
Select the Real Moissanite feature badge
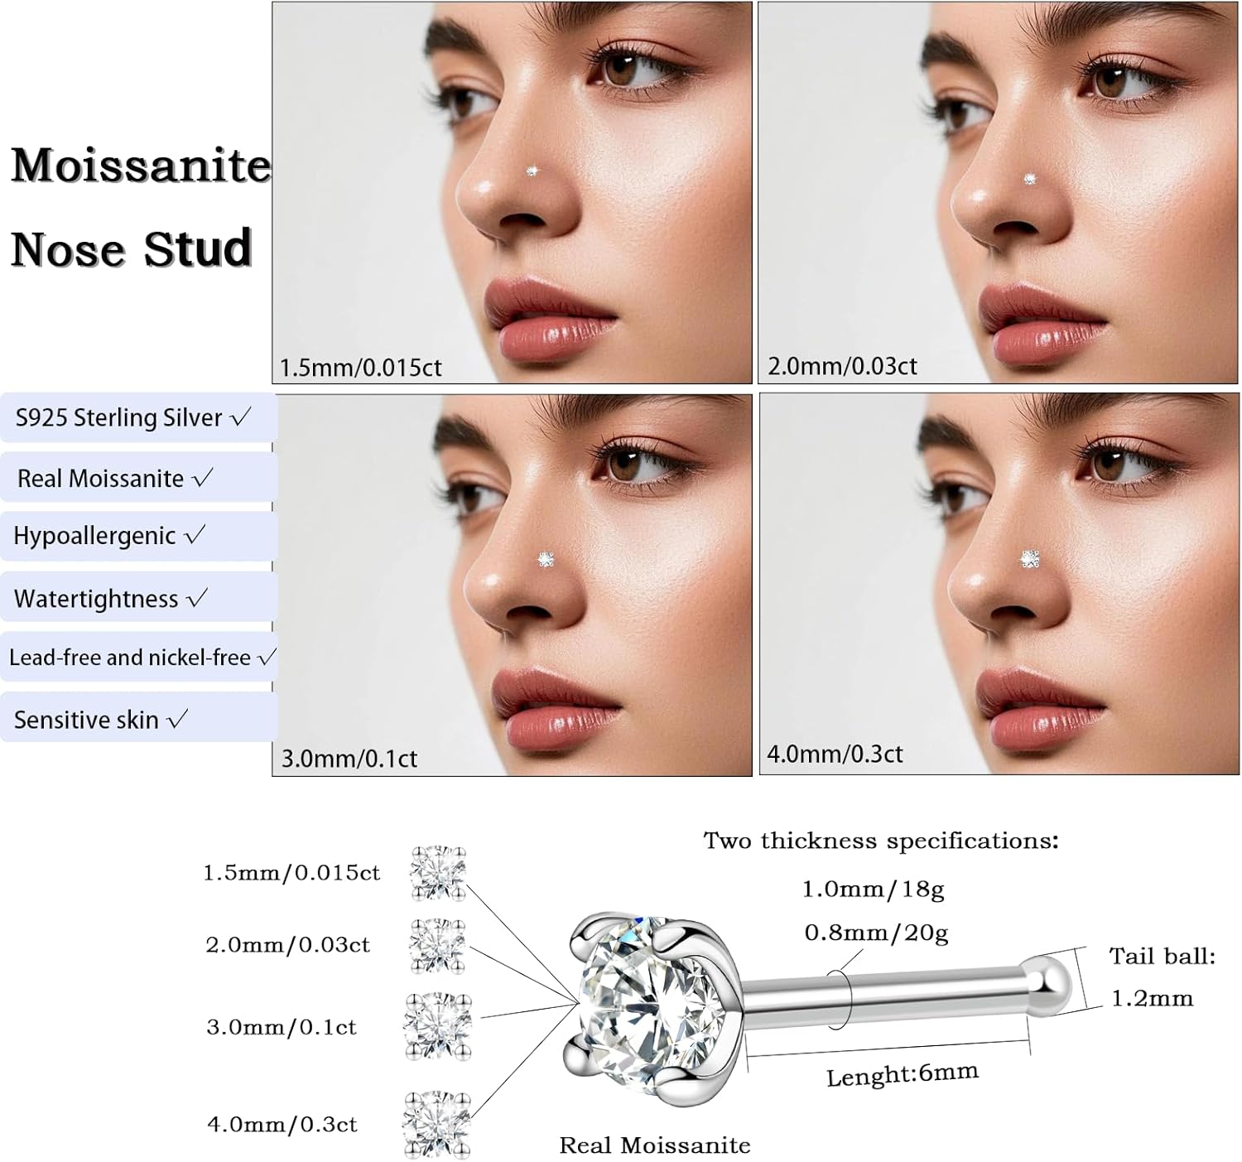click(138, 478)
